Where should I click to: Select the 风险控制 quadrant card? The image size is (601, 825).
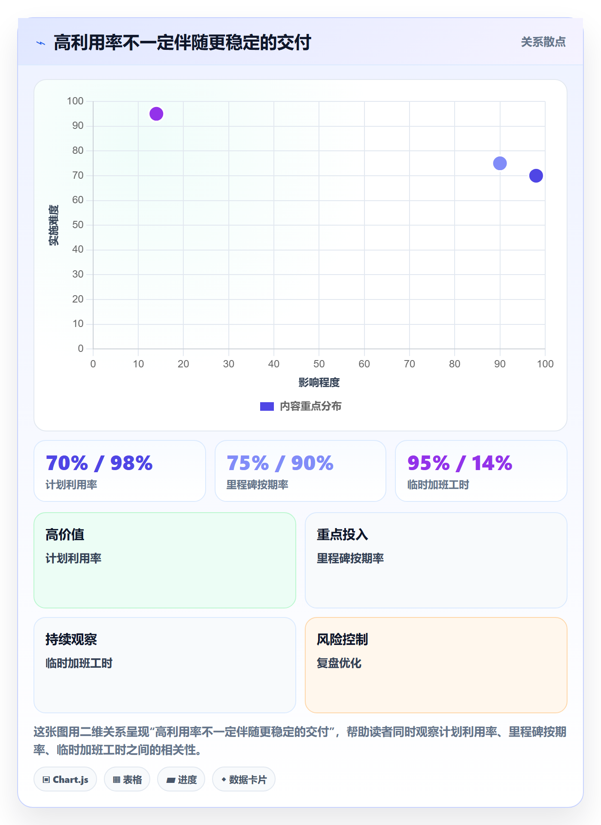[x=436, y=665]
